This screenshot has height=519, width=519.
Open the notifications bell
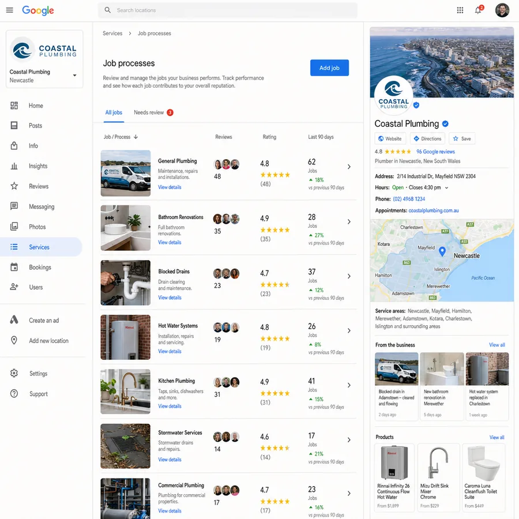pos(478,10)
